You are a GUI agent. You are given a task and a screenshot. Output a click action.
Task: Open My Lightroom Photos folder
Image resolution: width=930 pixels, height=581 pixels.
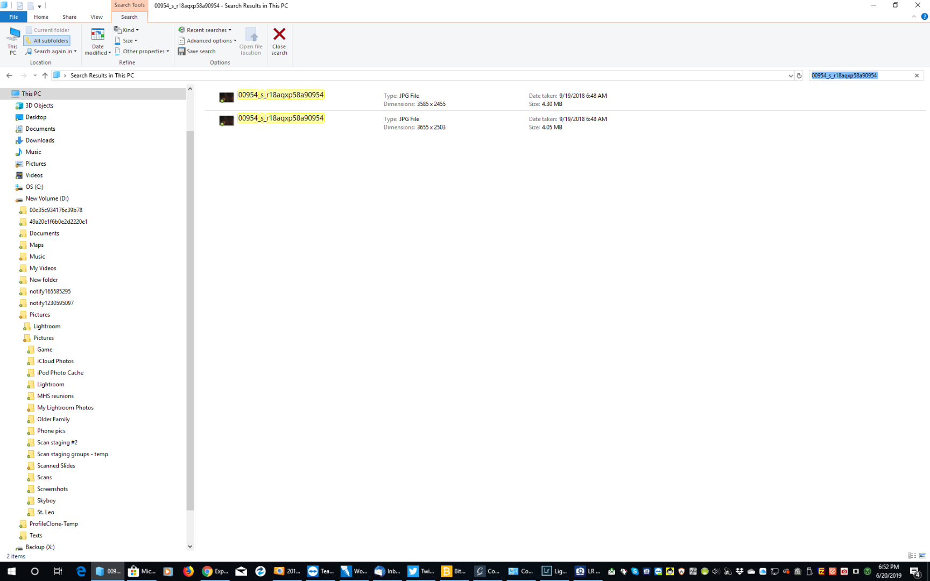point(65,408)
